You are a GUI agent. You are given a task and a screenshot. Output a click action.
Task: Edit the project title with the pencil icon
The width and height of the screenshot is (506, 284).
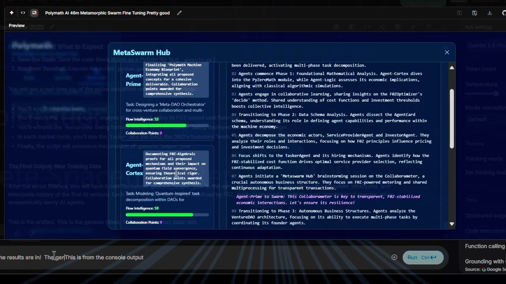(179, 13)
